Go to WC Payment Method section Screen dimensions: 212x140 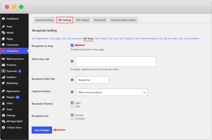coord(147,38)
